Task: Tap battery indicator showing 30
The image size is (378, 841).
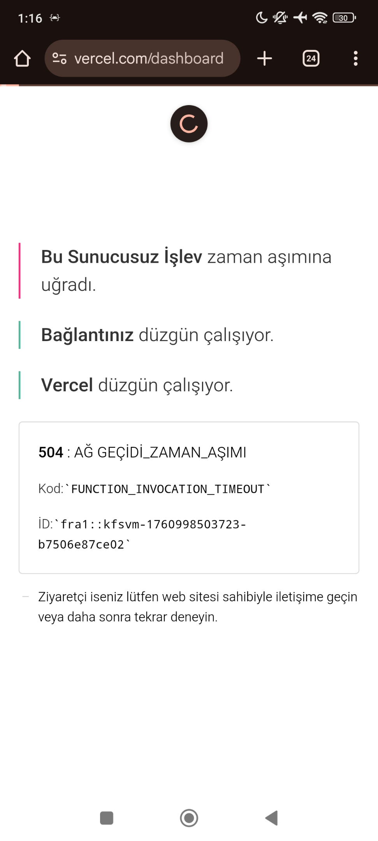Action: click(344, 18)
